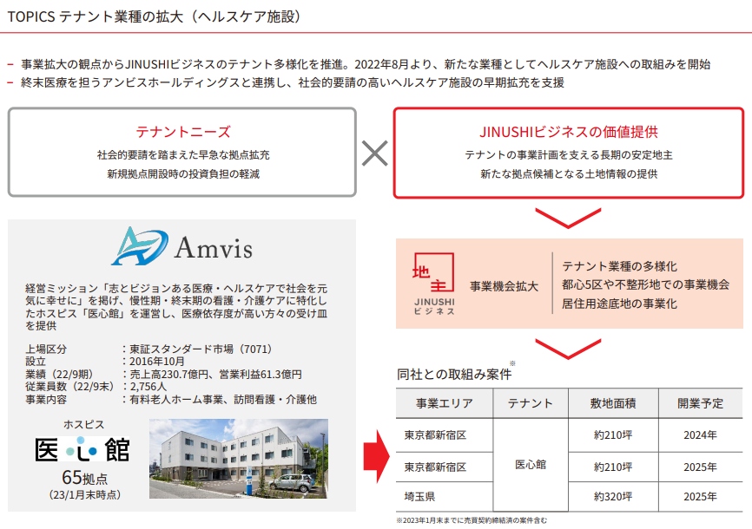Click the 開業予定 column header
The height and width of the screenshot is (529, 752).
700,403
